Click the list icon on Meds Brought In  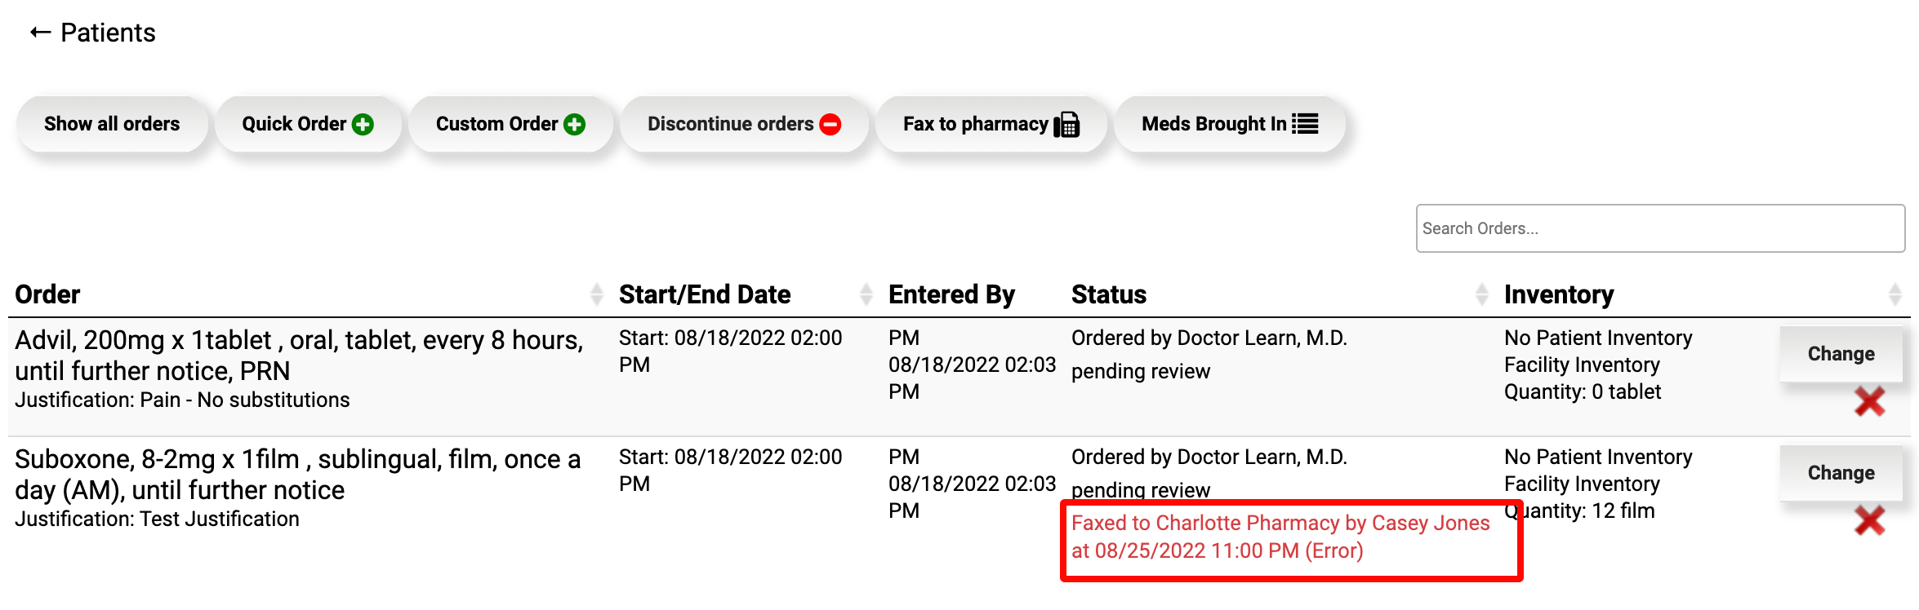pos(1305,124)
